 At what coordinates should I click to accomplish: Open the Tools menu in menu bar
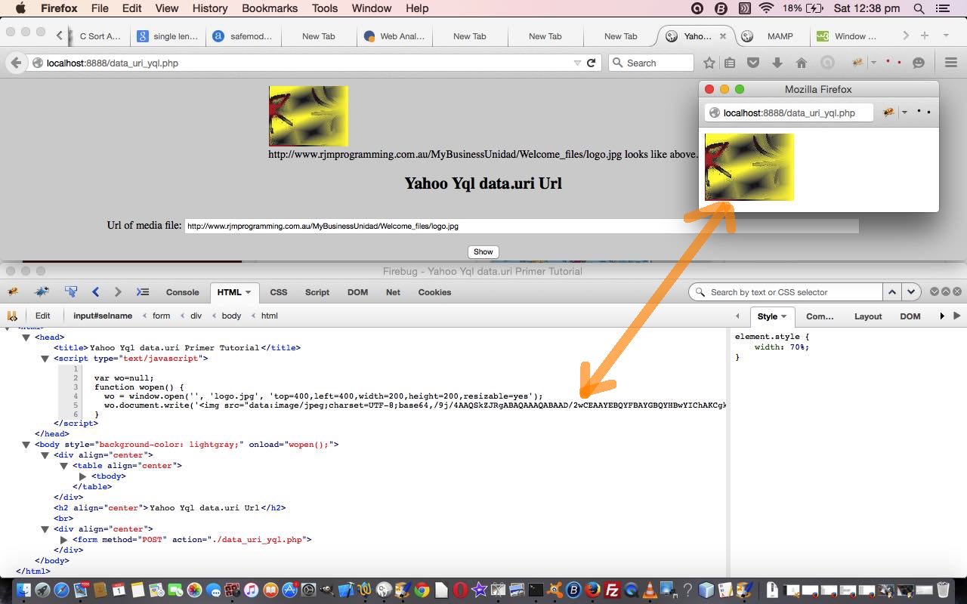tap(325, 8)
